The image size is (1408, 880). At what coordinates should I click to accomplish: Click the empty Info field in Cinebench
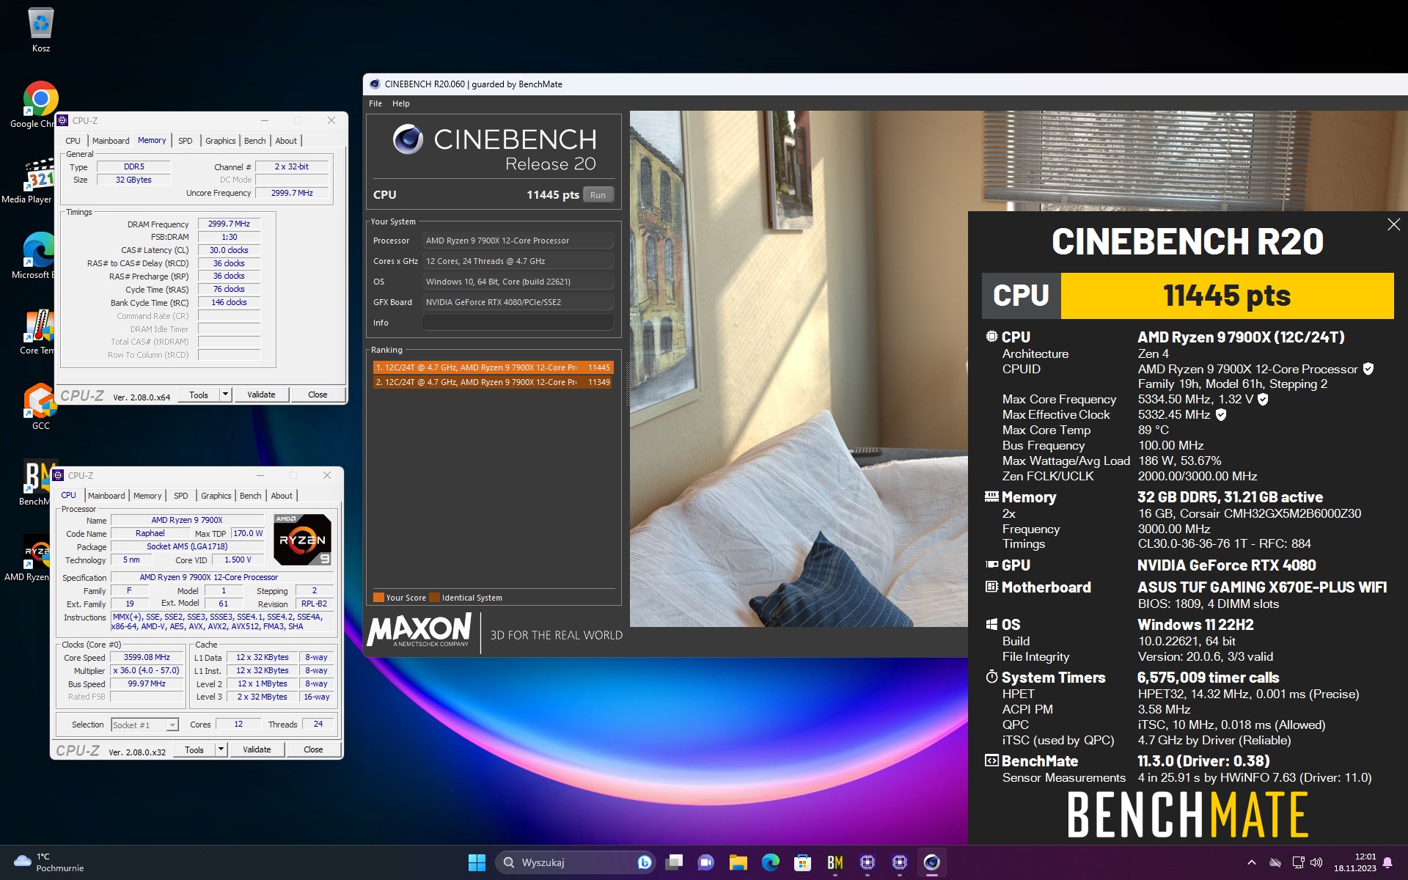pyautogui.click(x=518, y=323)
